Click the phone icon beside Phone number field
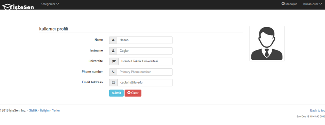Image resolution: width=325 pixels, height=125 pixels. point(113,72)
